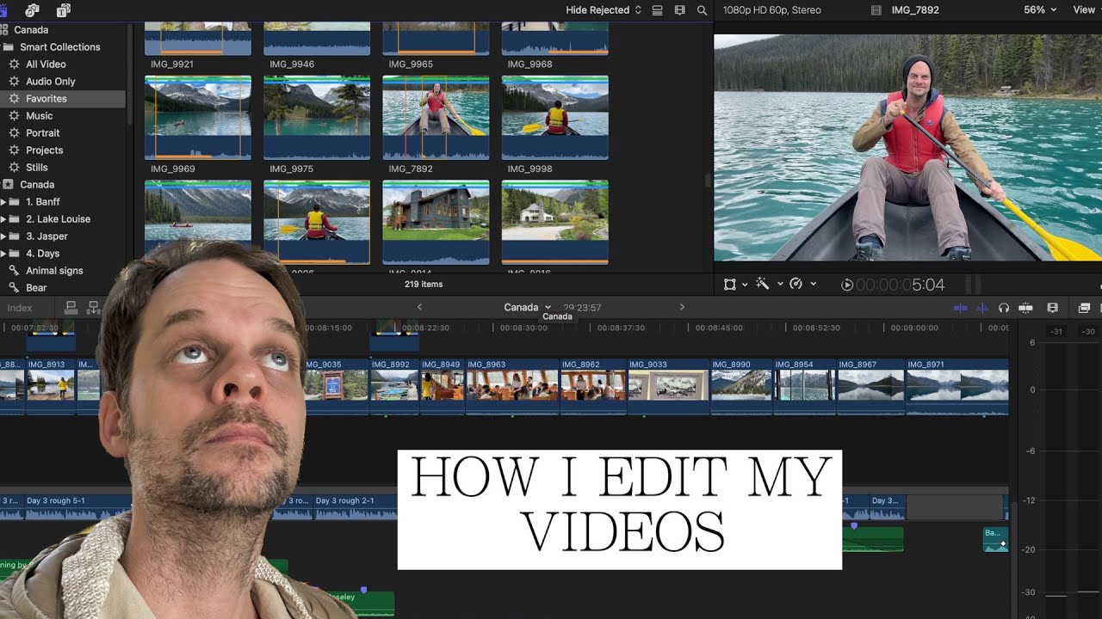Open clip appearance filmstrip options in browser
The width and height of the screenshot is (1102, 619).
pyautogui.click(x=680, y=10)
